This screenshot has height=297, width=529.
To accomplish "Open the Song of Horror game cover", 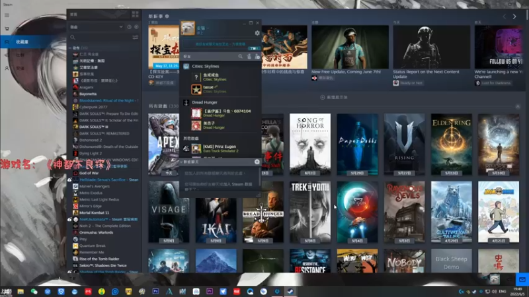I will [x=310, y=144].
